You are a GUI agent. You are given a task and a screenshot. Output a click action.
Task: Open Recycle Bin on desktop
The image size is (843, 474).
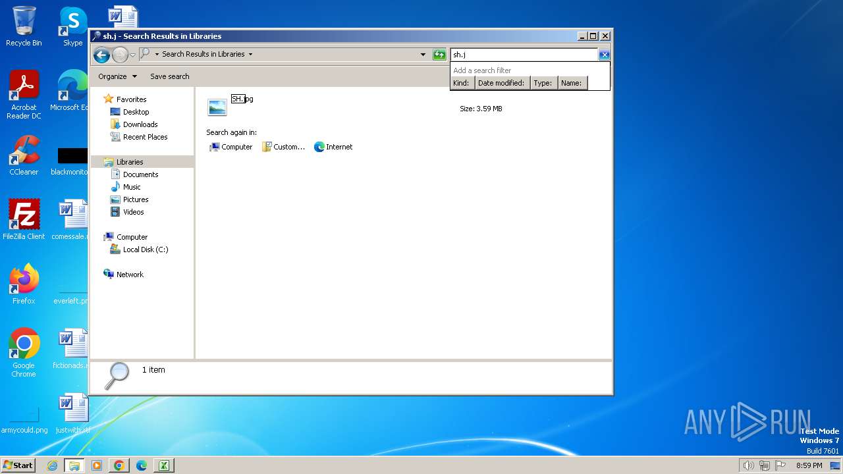pos(24,26)
